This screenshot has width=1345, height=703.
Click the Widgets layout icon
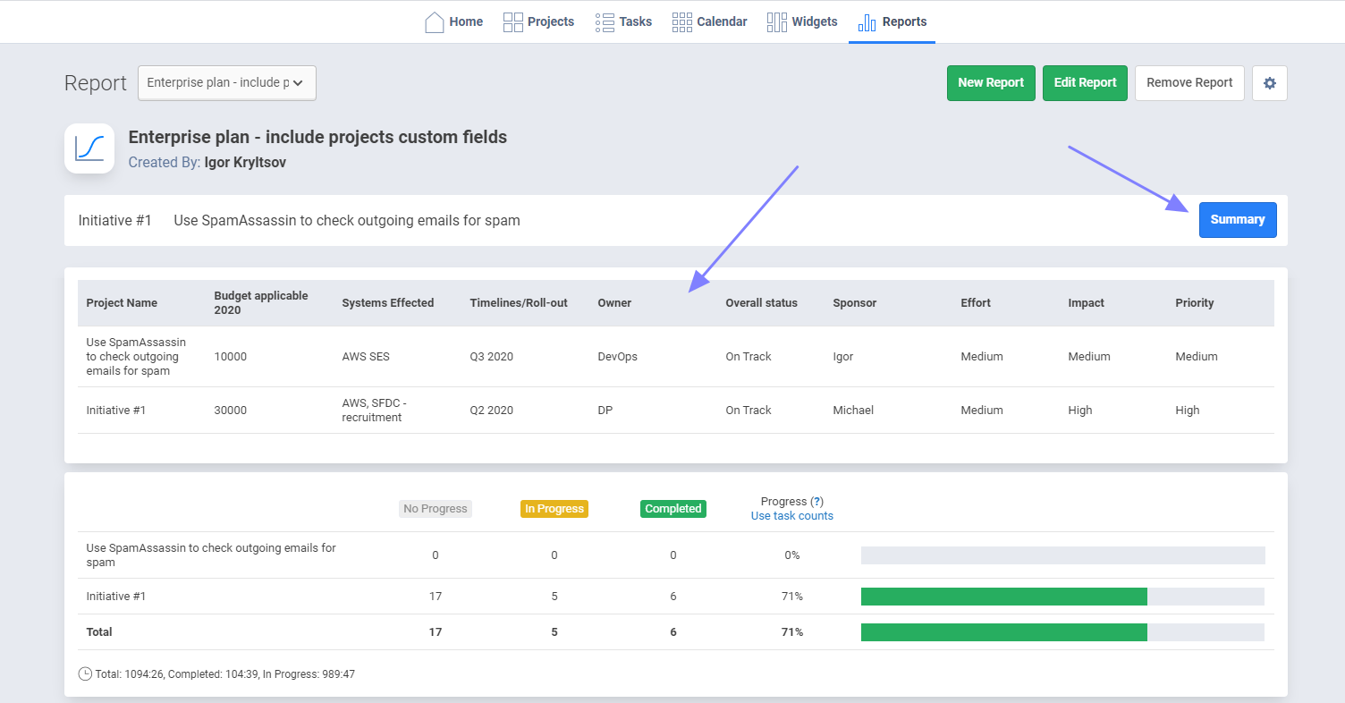(776, 22)
